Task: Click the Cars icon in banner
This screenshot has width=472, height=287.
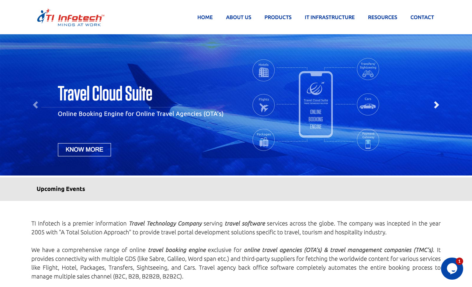Action: pyautogui.click(x=368, y=104)
